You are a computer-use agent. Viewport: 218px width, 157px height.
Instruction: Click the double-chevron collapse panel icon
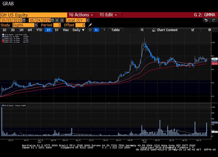(142, 30)
